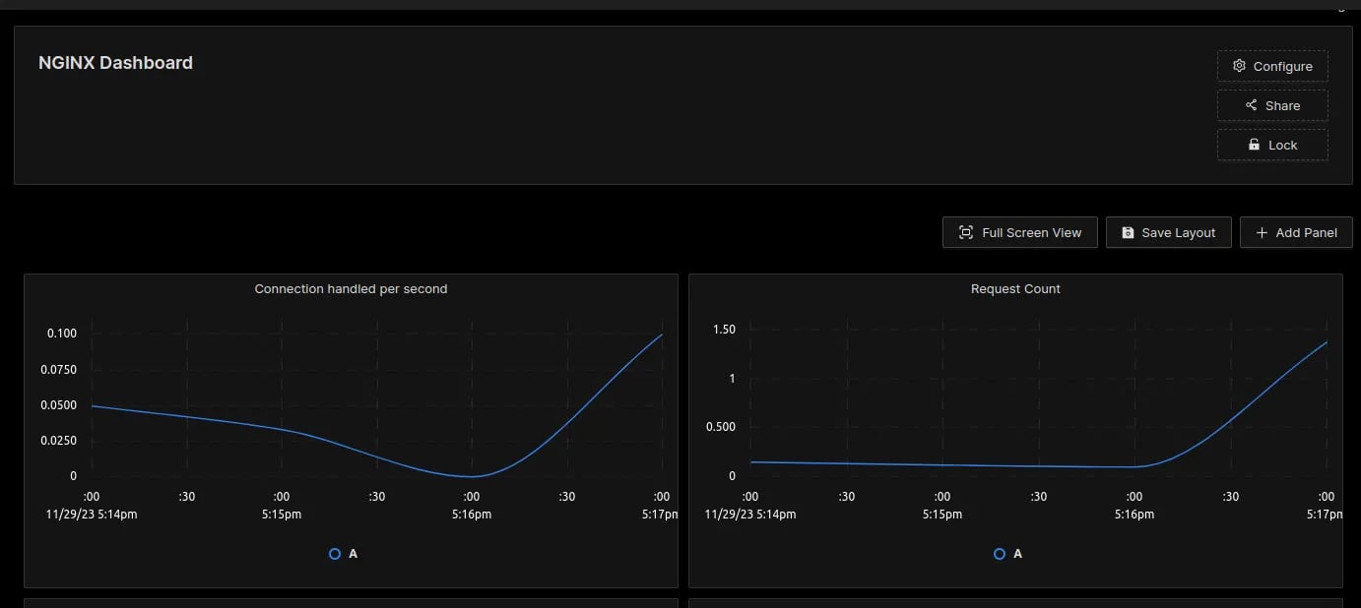
Task: Click the Connection handled line's lowest point
Action: point(473,476)
